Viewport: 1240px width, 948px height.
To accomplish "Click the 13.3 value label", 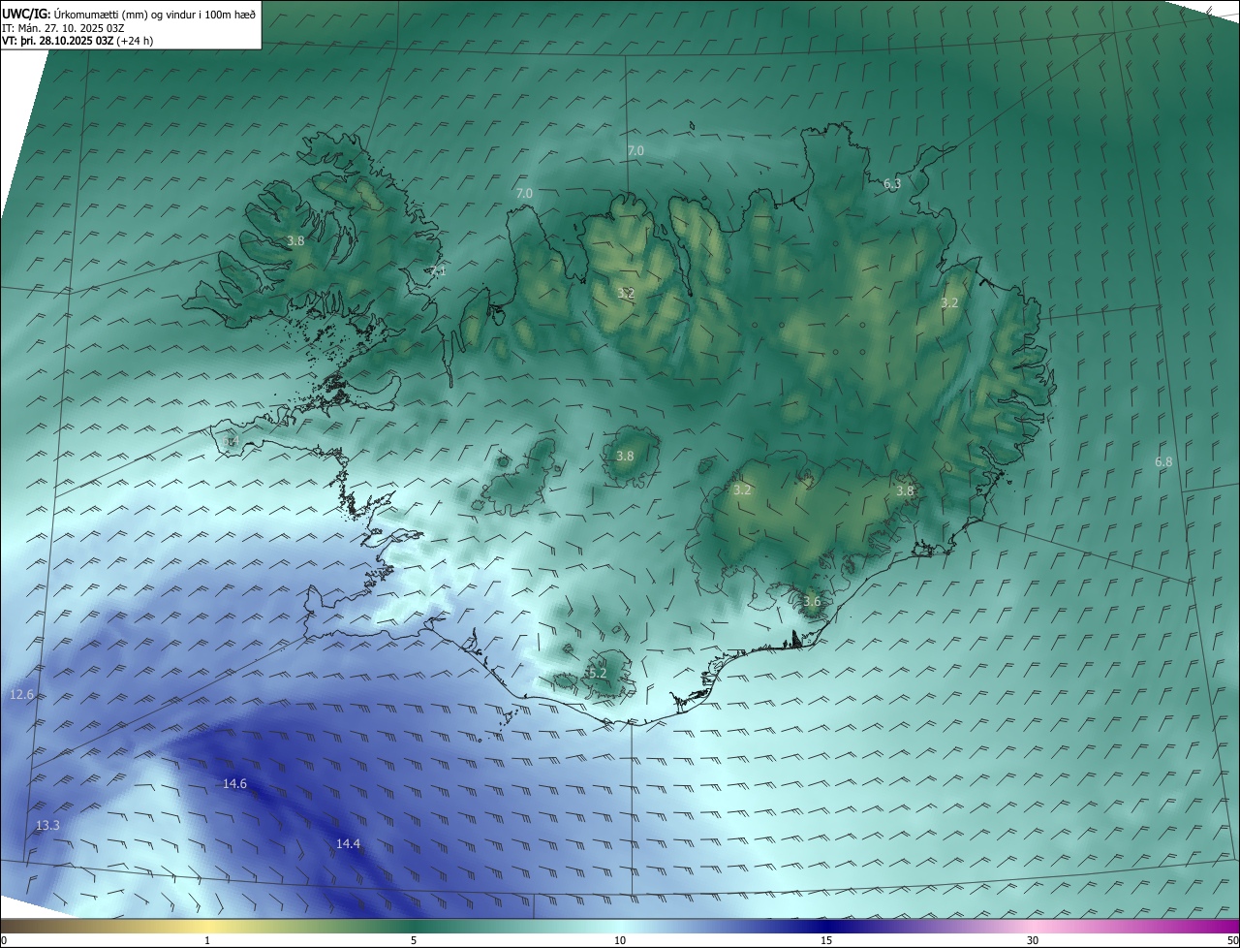I will 47,826.
